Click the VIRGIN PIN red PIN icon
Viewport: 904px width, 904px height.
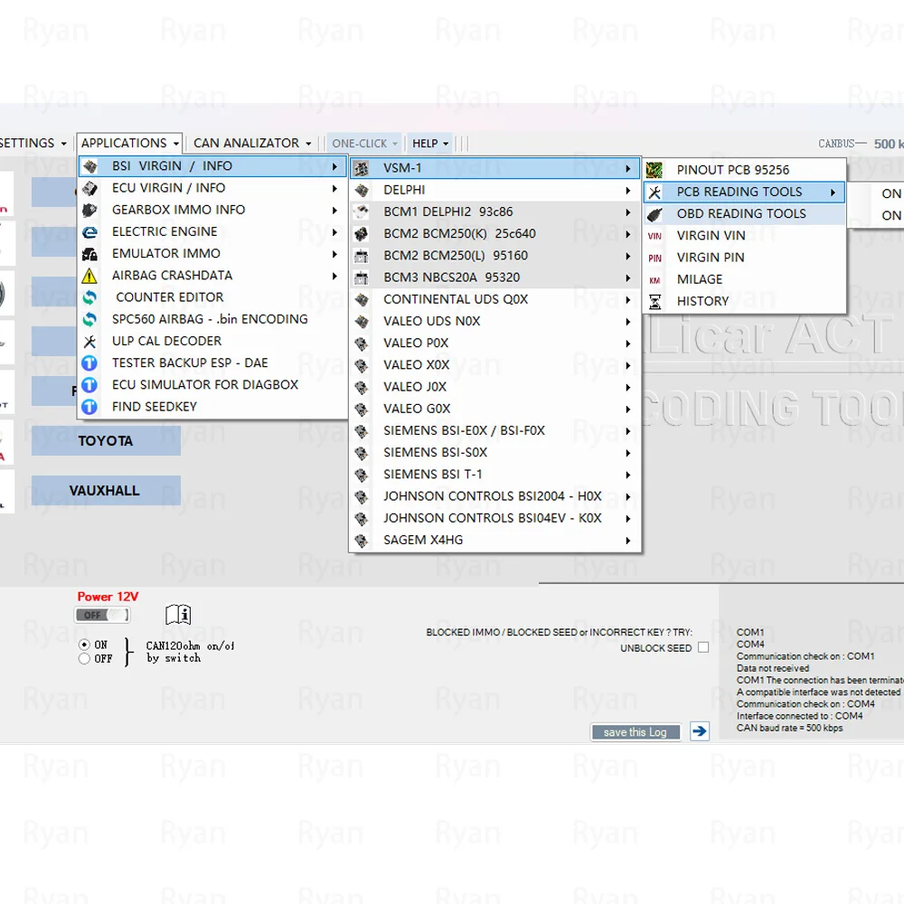(x=654, y=258)
